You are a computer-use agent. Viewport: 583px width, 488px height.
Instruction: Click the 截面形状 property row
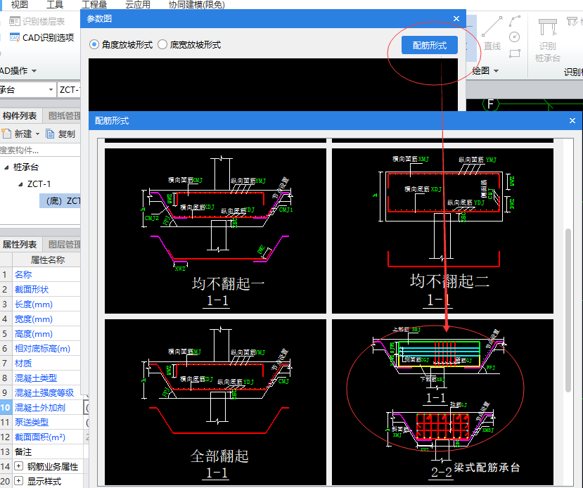point(40,290)
